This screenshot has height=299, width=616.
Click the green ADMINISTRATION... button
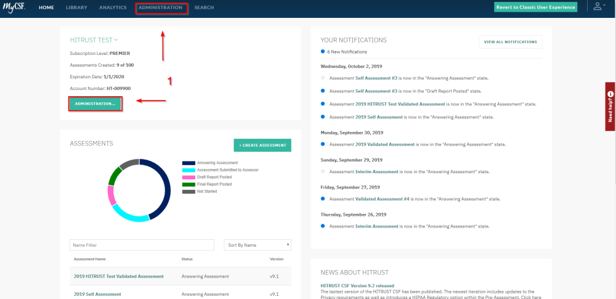95,104
